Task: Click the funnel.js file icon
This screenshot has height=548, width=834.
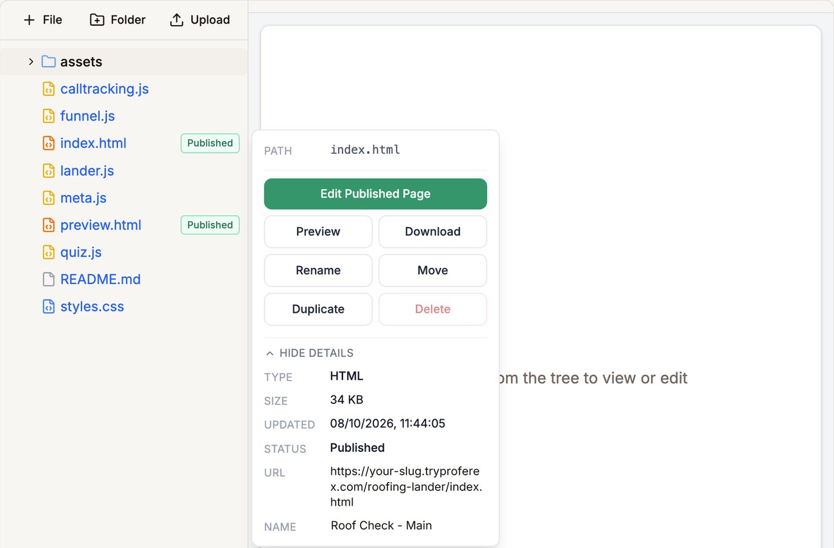Action: [x=49, y=116]
